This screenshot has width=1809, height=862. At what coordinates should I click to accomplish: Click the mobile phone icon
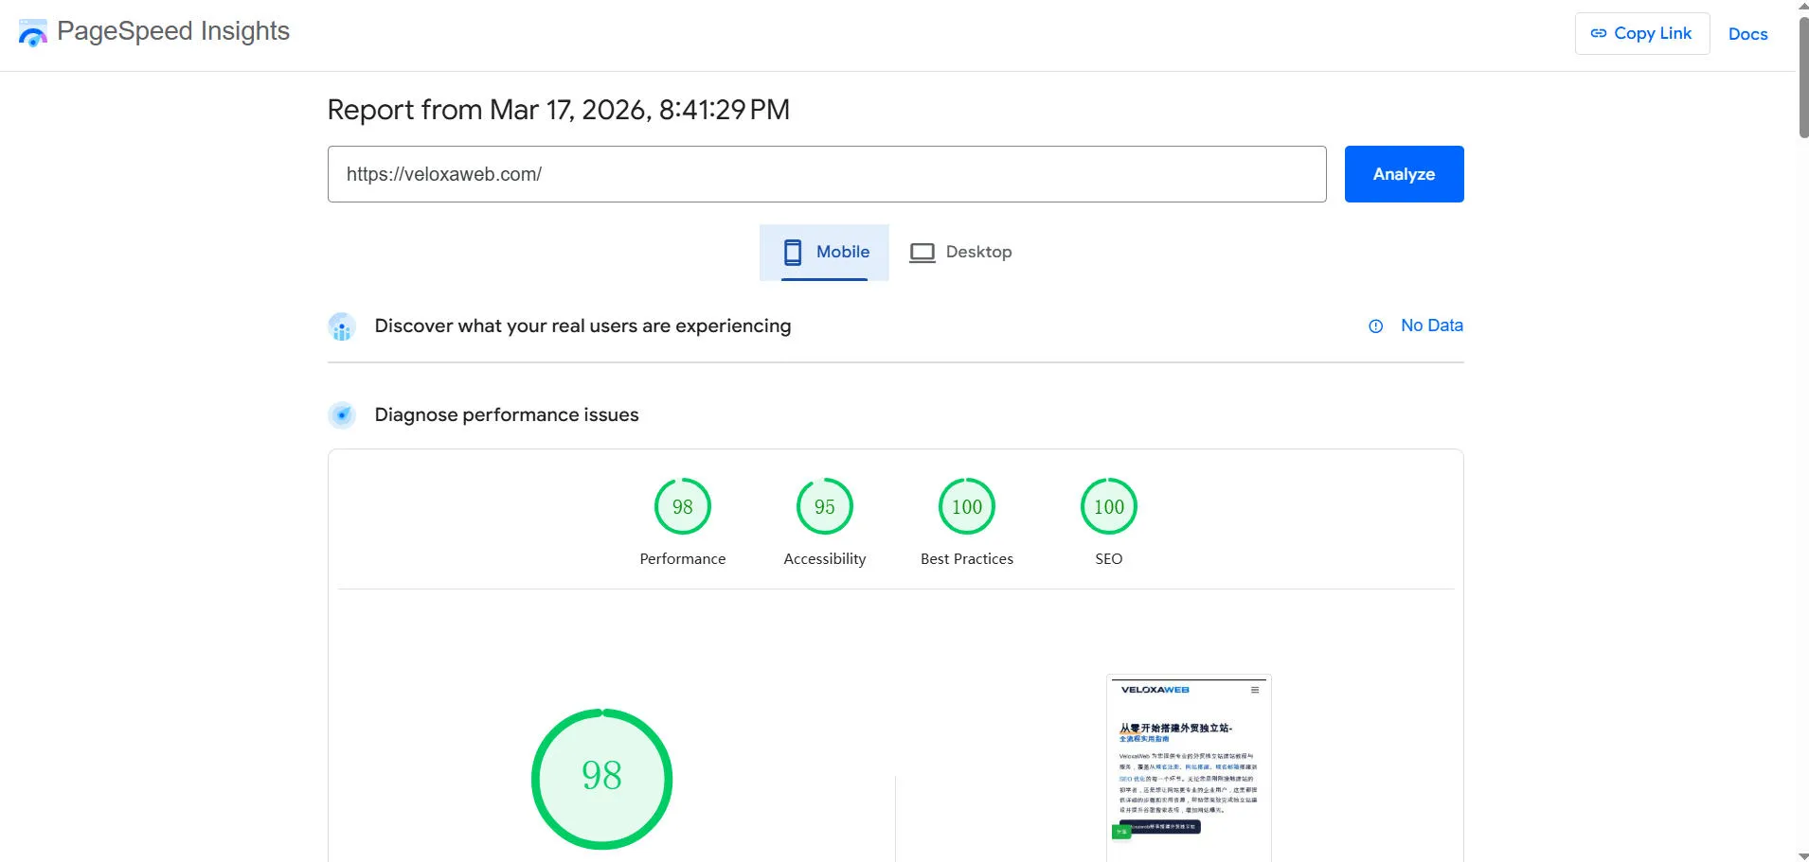[x=793, y=252]
